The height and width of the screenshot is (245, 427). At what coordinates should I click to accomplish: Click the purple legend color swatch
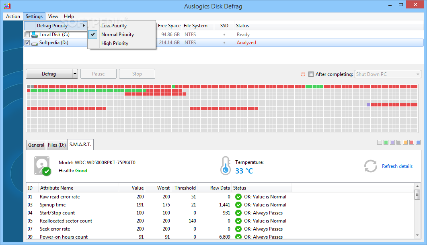pyautogui.click(x=392, y=142)
